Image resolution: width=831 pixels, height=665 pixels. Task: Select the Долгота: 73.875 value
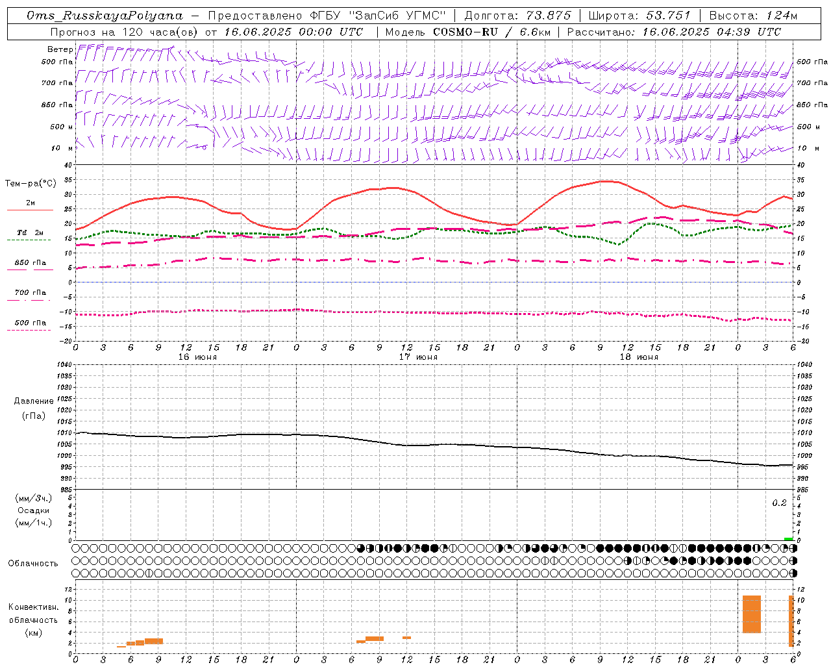pos(518,16)
